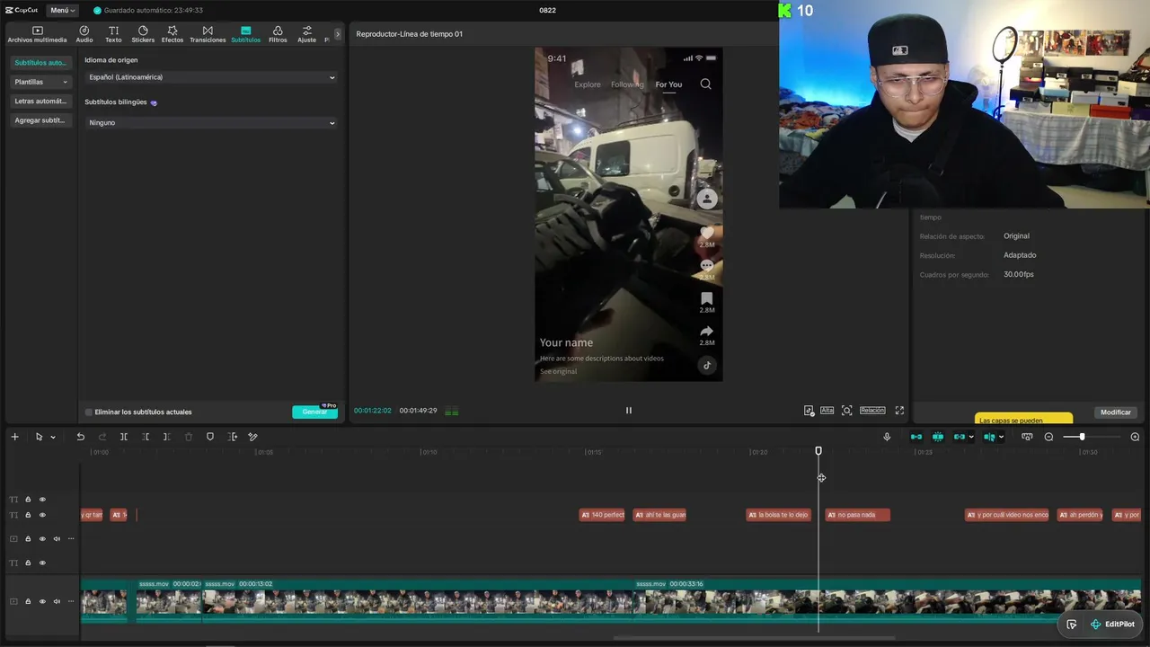Zoom in the timeline with plus magnifier
1150x647 pixels.
[1135, 437]
